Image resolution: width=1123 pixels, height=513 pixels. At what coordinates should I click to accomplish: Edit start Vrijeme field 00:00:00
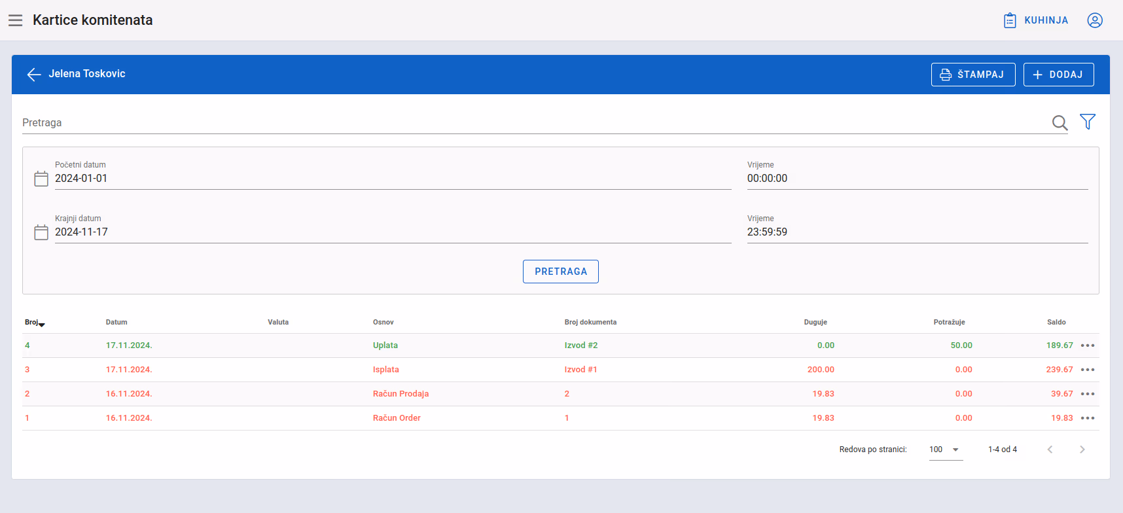tap(918, 179)
